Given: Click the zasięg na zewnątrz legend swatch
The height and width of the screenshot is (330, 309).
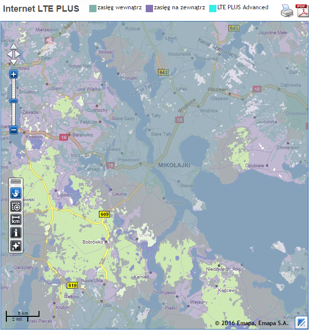Looking at the screenshot, I should coord(149,8).
